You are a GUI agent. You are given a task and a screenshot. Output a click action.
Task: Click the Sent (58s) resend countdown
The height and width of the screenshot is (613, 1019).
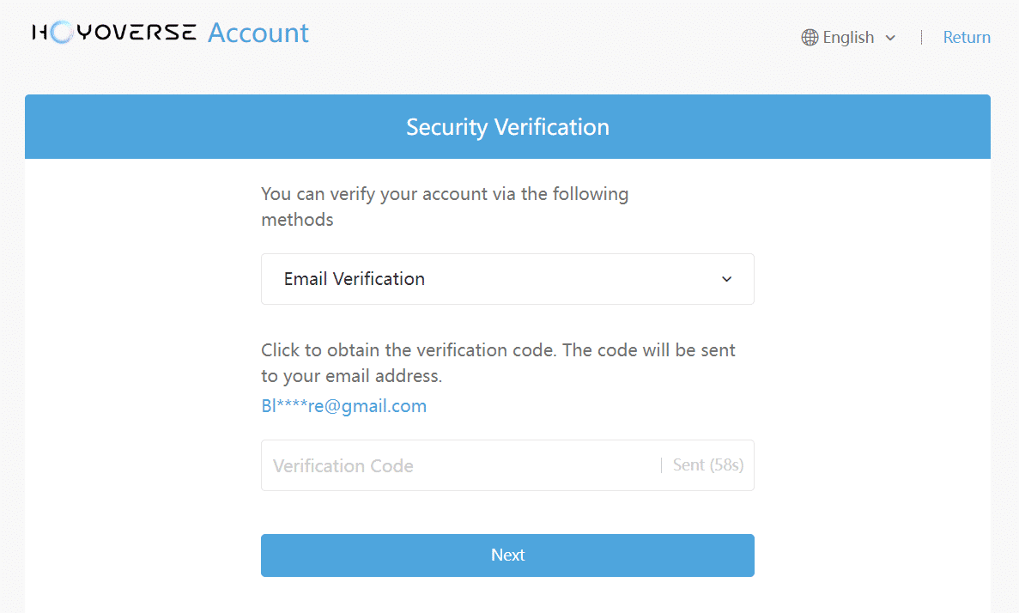(707, 464)
